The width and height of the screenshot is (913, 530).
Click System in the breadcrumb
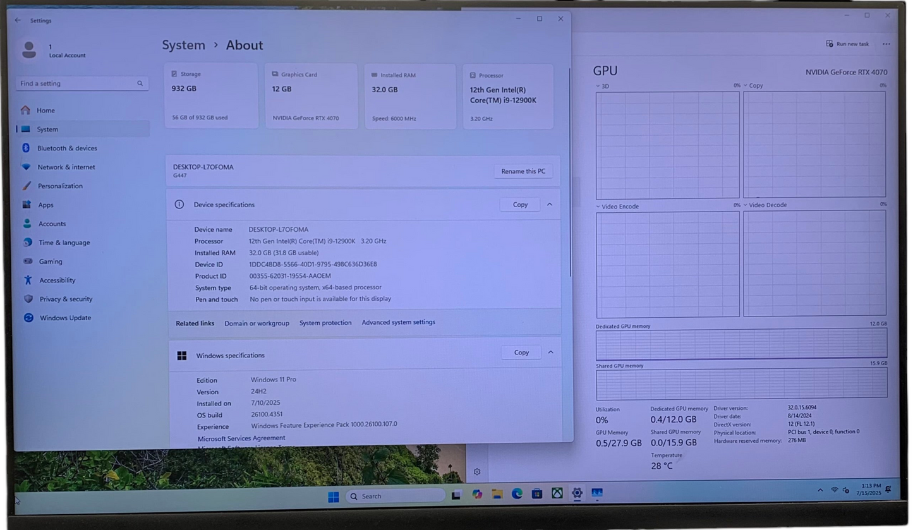(x=183, y=45)
